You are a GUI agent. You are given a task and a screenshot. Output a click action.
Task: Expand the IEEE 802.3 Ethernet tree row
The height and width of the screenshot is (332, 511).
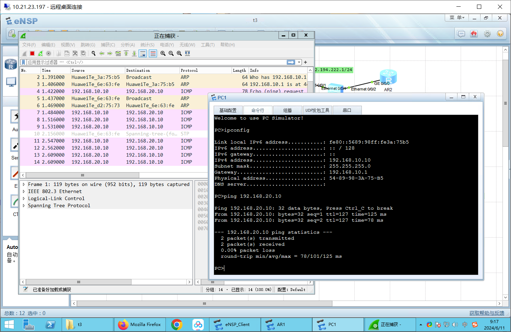[24, 191]
